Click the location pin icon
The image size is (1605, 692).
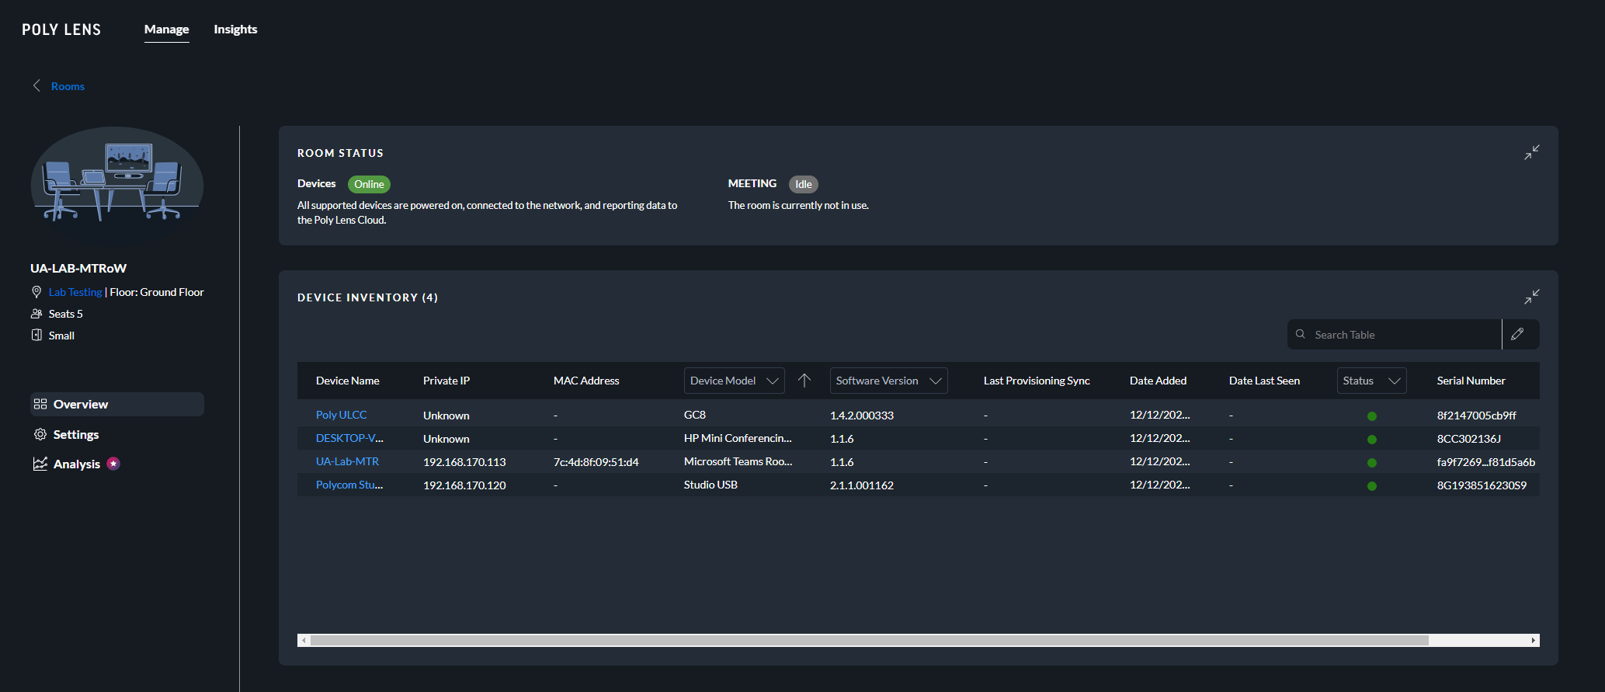tap(36, 292)
